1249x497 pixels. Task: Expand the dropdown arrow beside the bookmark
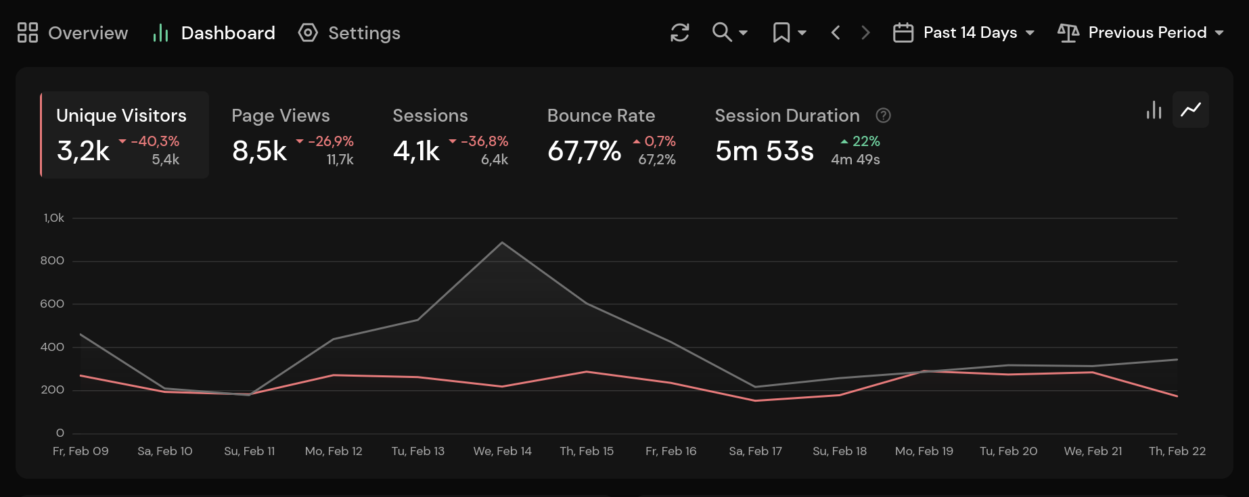802,32
